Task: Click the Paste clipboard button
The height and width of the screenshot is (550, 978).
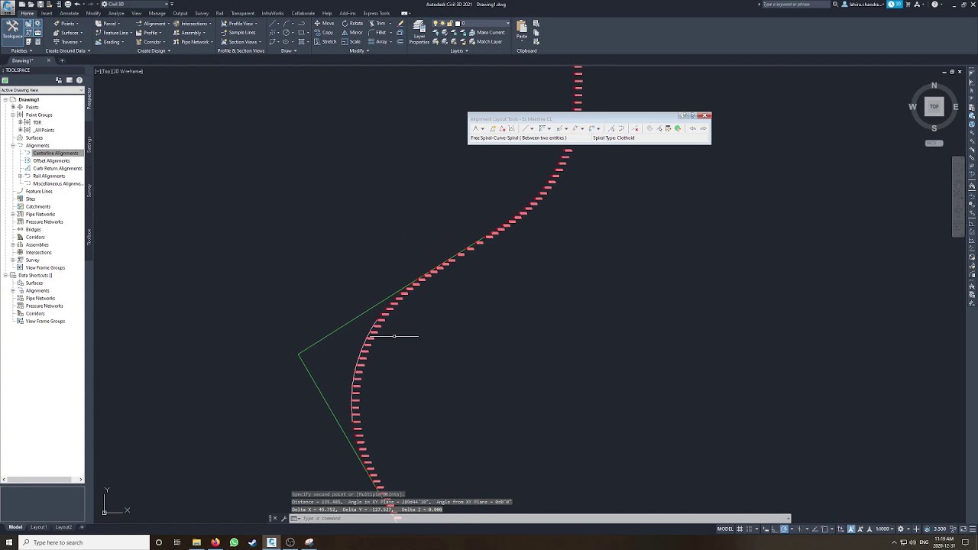Action: pyautogui.click(x=522, y=31)
